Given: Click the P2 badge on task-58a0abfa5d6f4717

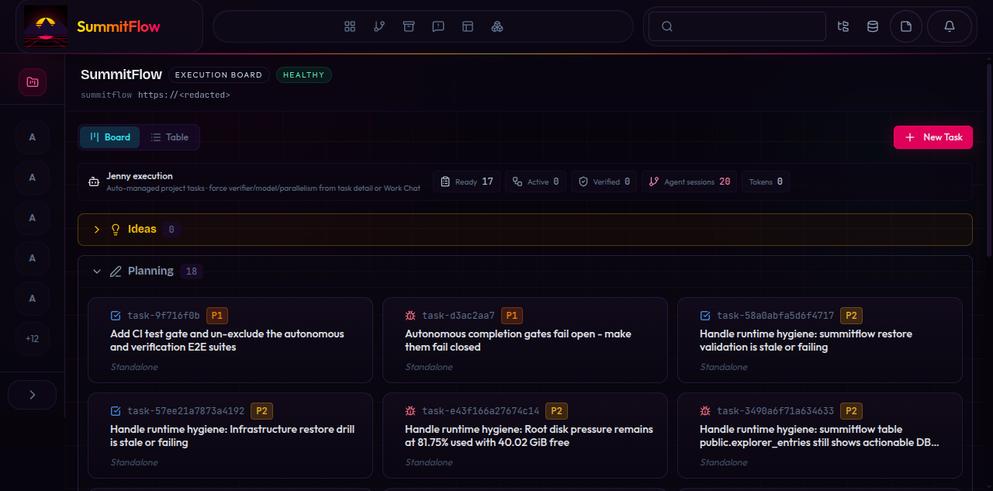Looking at the screenshot, I should (851, 316).
